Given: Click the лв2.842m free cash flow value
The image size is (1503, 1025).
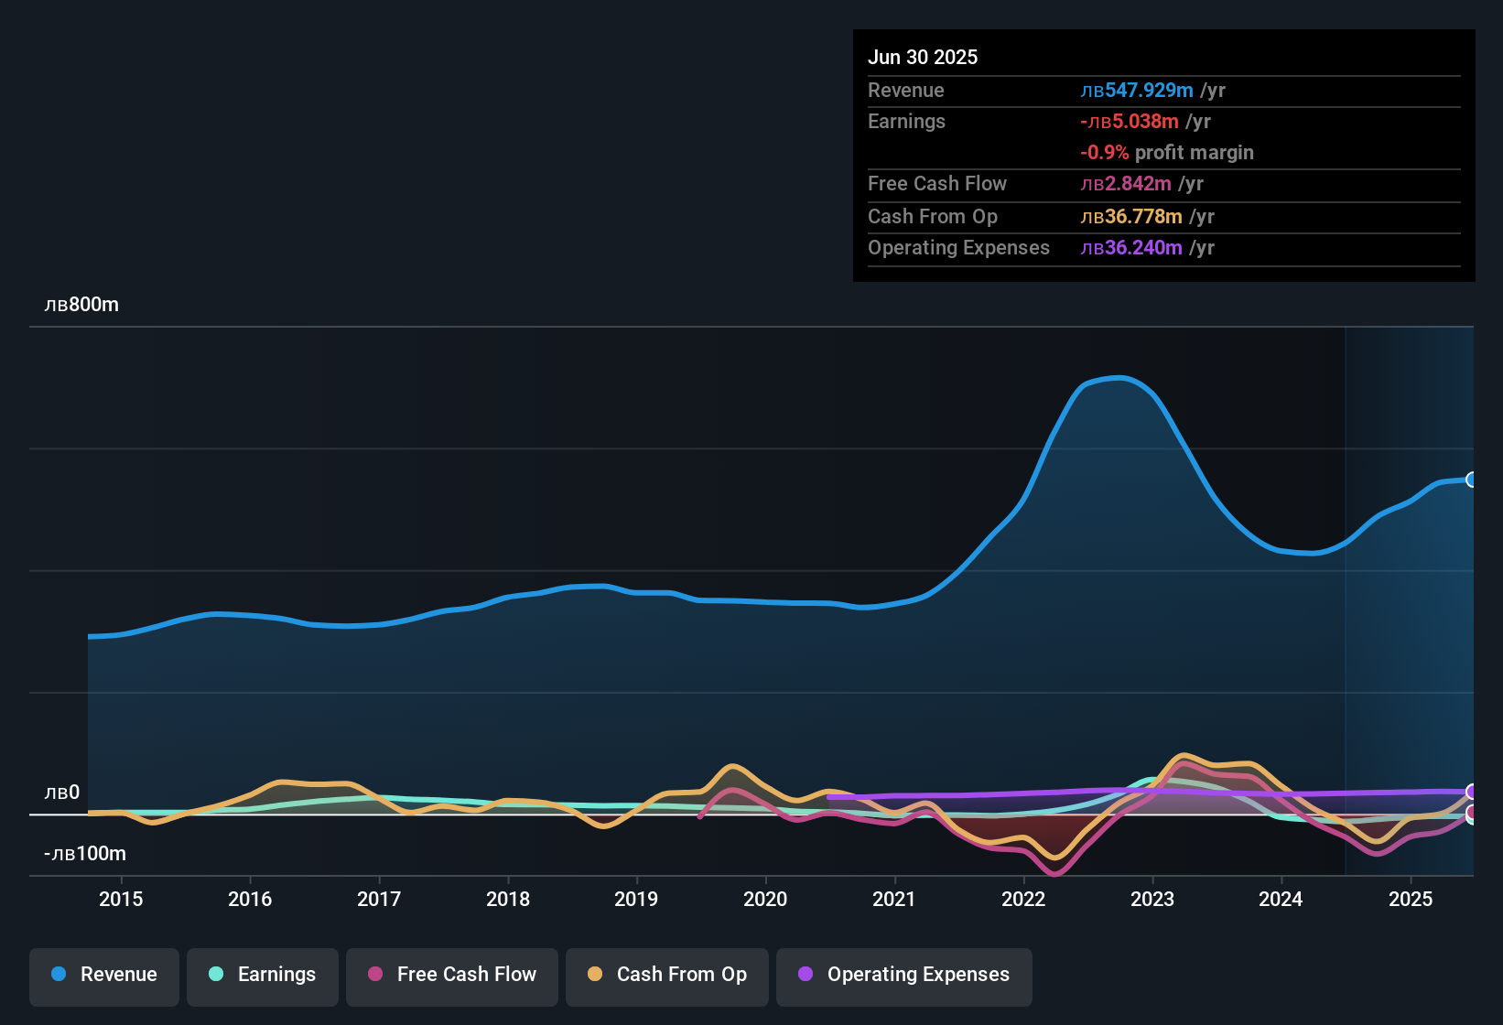Looking at the screenshot, I should point(1126,183).
